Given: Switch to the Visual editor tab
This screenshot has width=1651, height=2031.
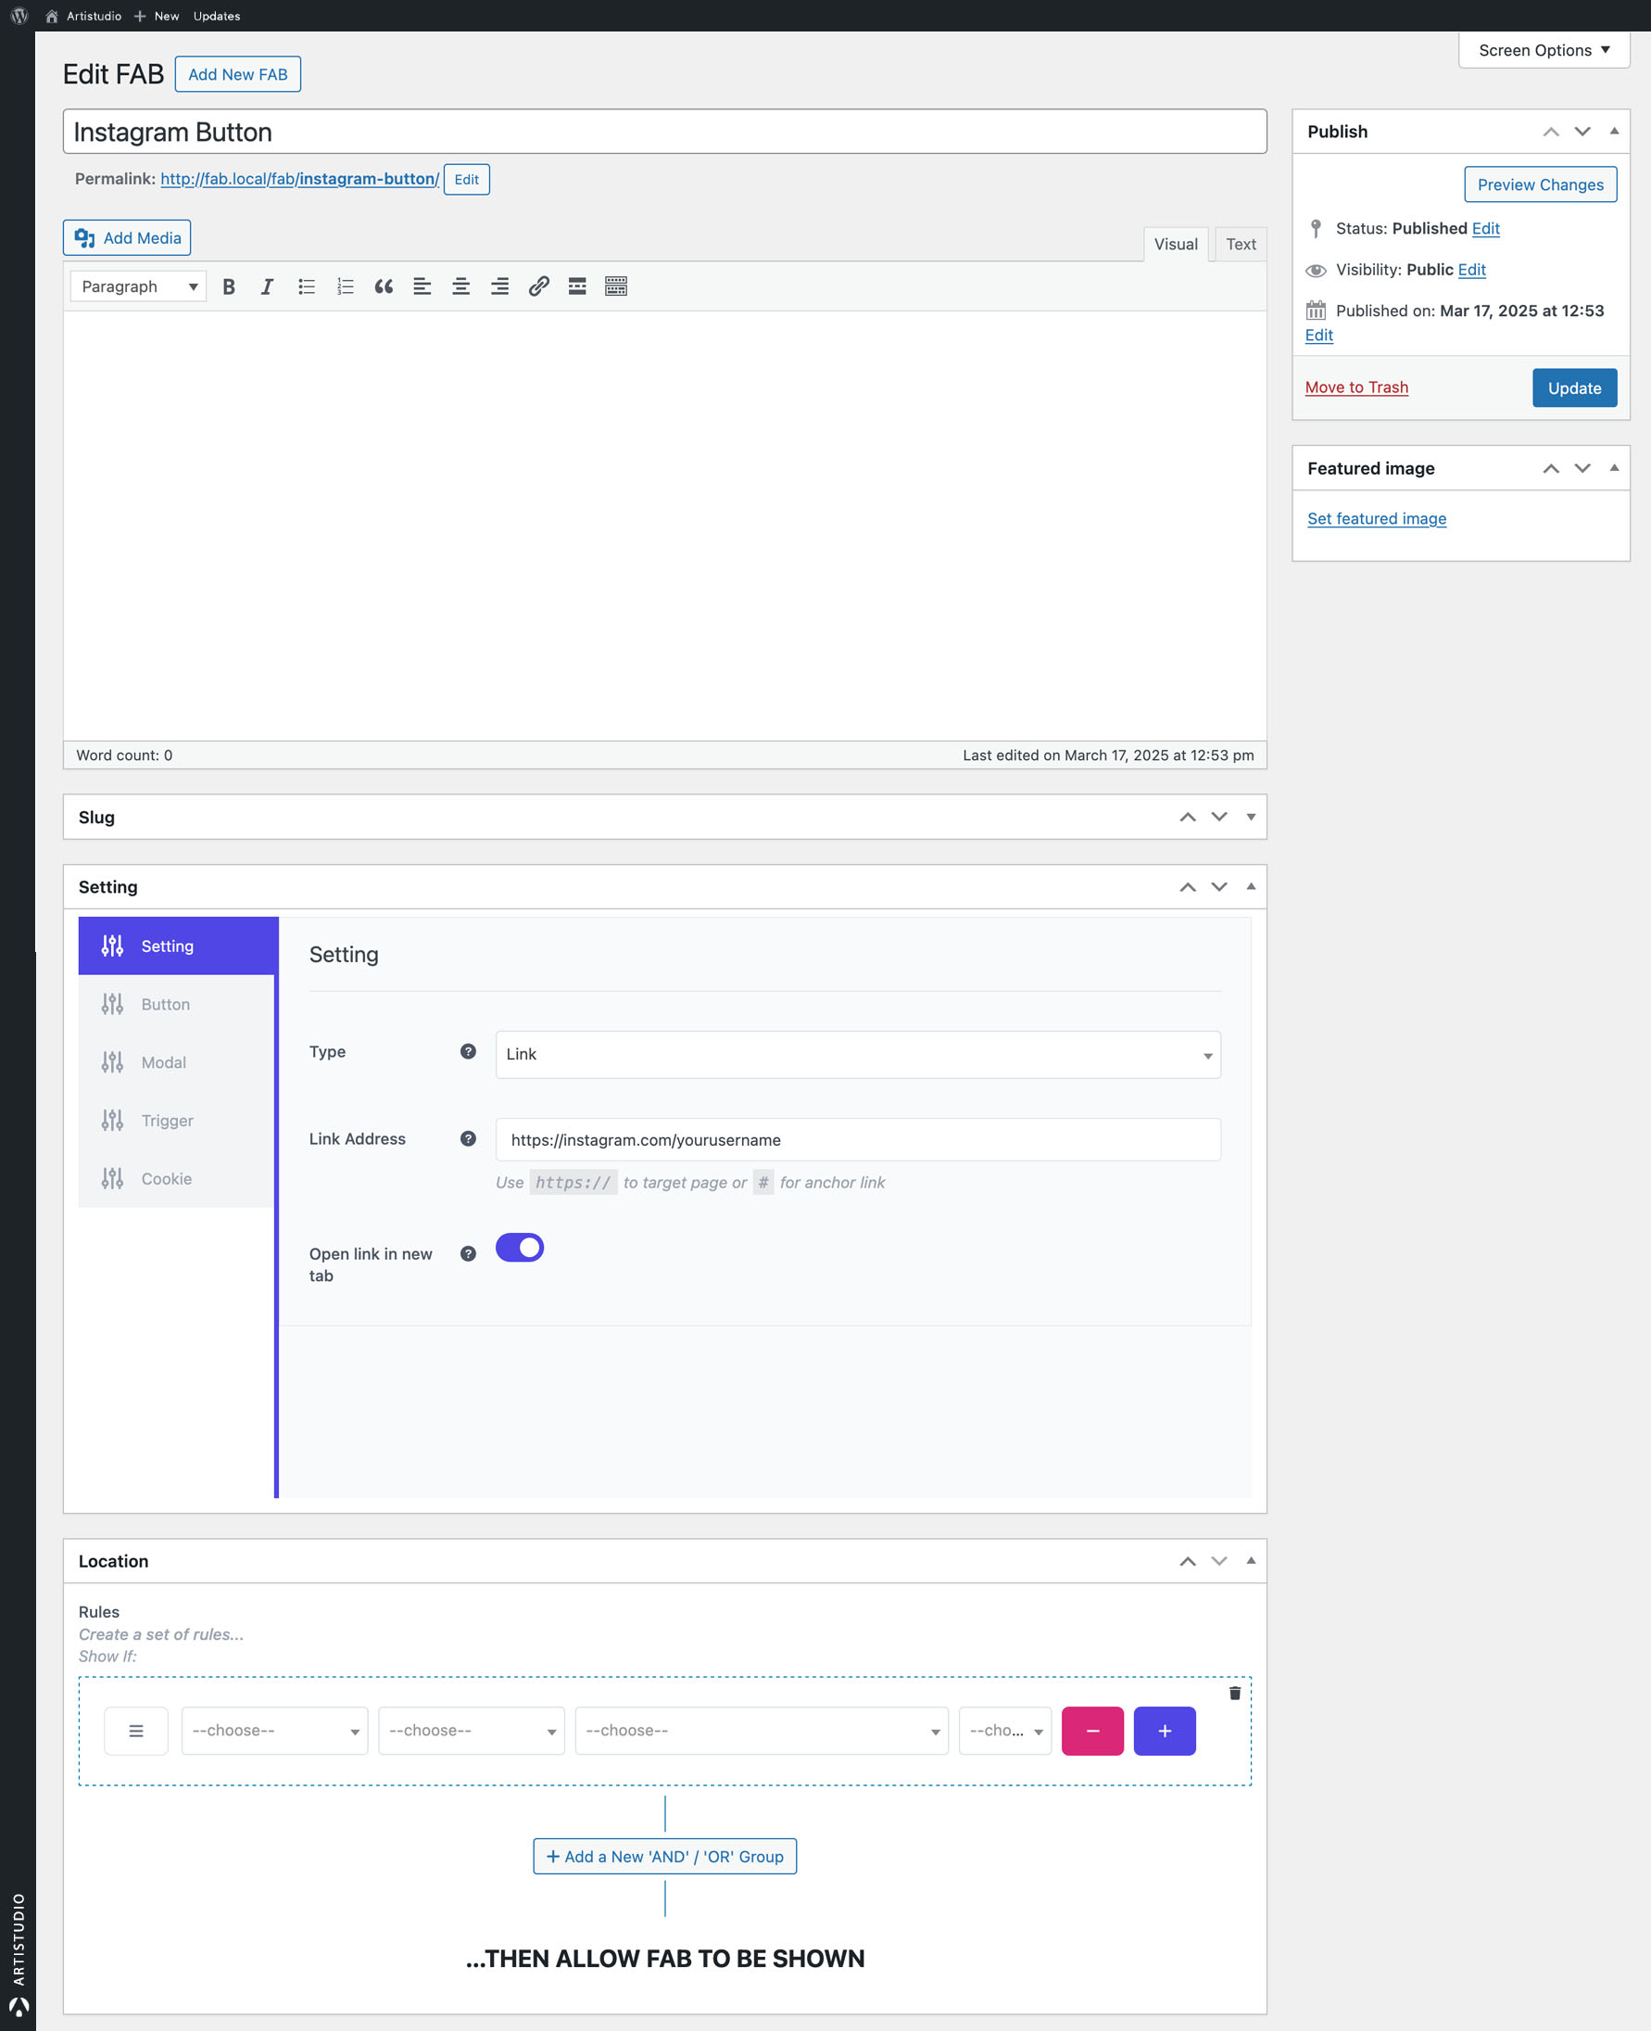Looking at the screenshot, I should coord(1176,245).
